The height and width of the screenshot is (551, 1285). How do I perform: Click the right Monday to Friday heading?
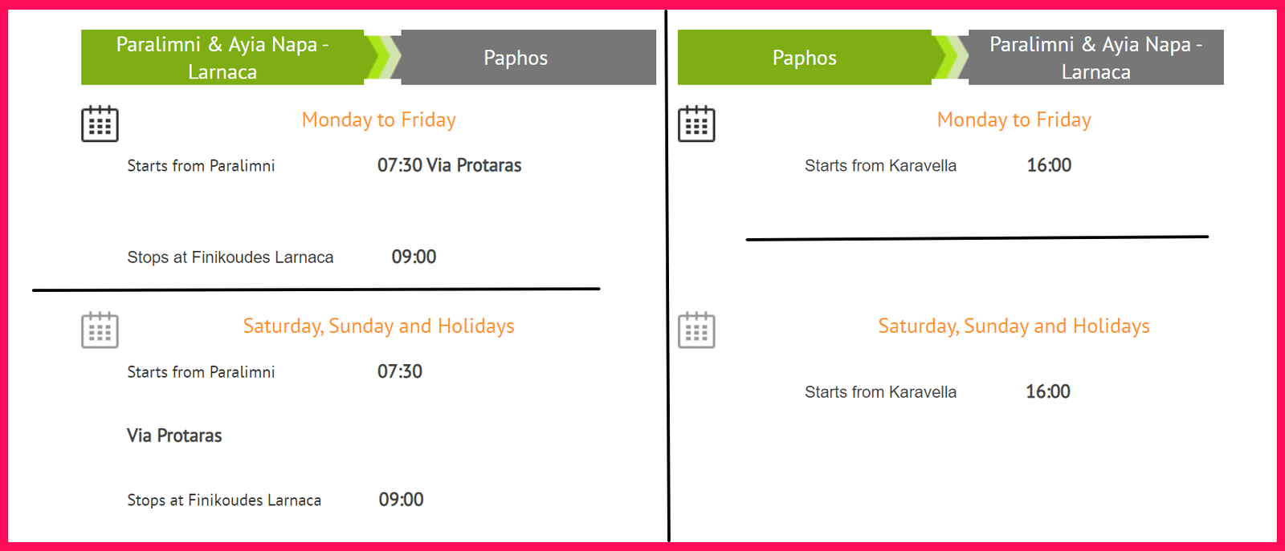(1014, 120)
